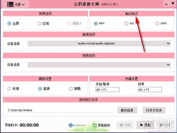Expand the 设置 dropdown chevron
Viewport: 177px width, 133px height.
23,5
